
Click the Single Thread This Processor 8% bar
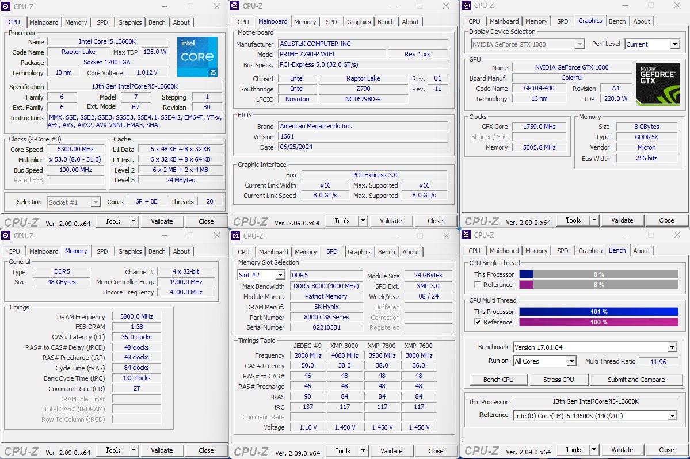point(599,274)
